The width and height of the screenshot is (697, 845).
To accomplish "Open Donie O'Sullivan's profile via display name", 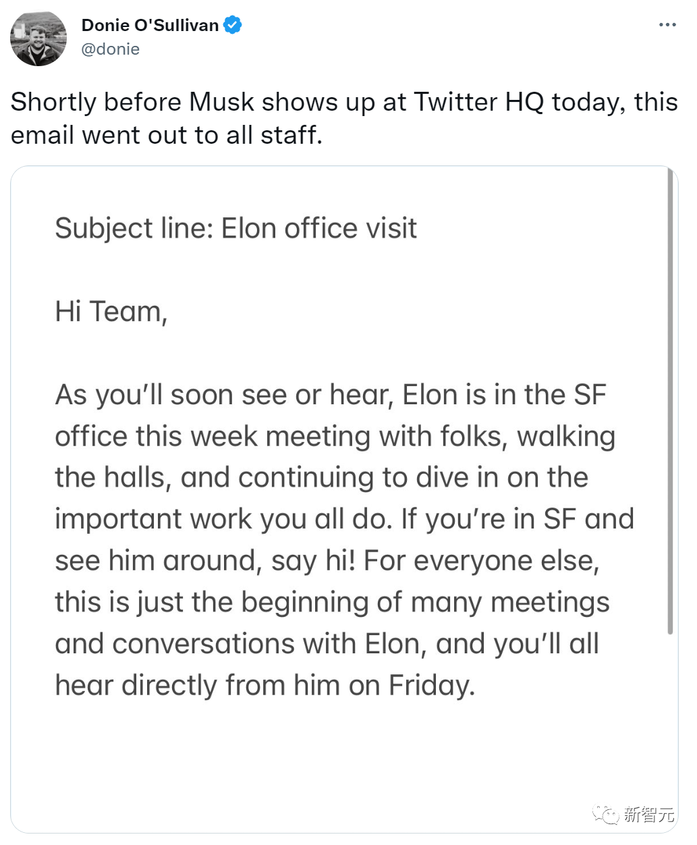I will (x=150, y=26).
